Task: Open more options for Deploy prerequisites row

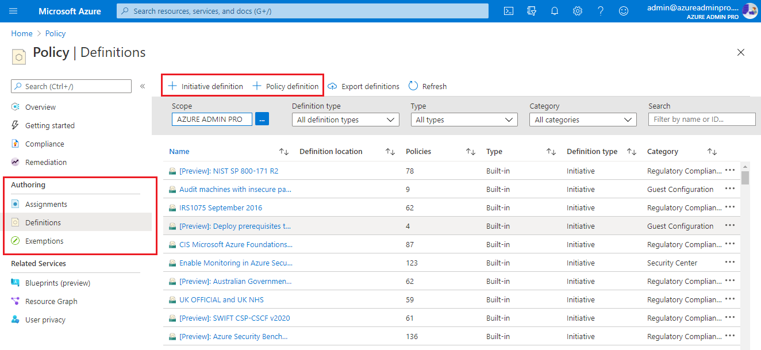Action: [x=730, y=225]
